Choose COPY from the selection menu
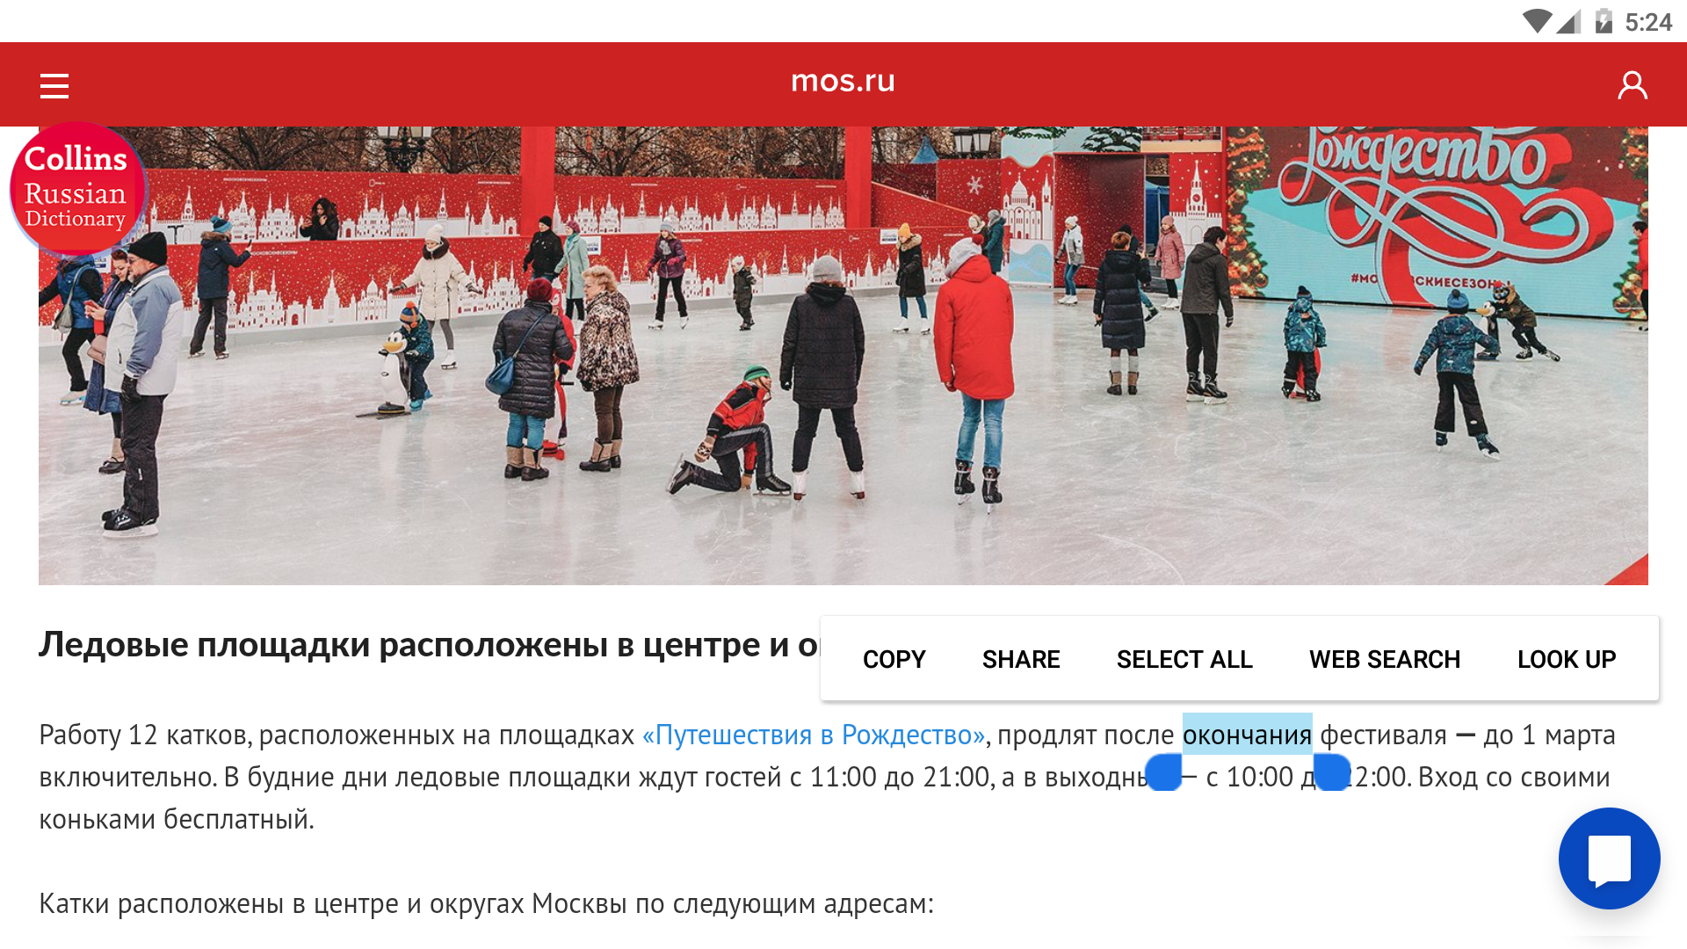The image size is (1687, 949). 894,659
